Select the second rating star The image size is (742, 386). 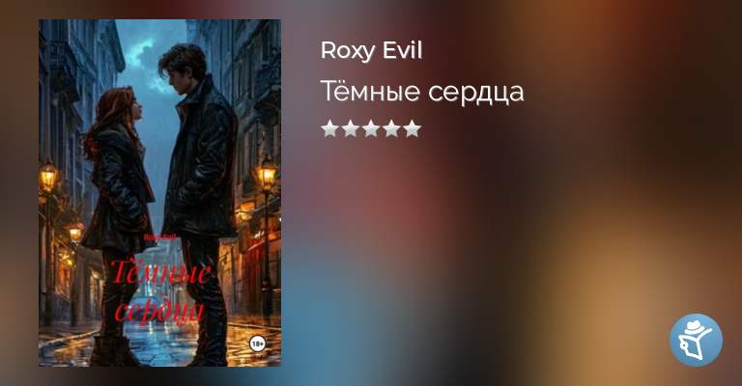350,128
